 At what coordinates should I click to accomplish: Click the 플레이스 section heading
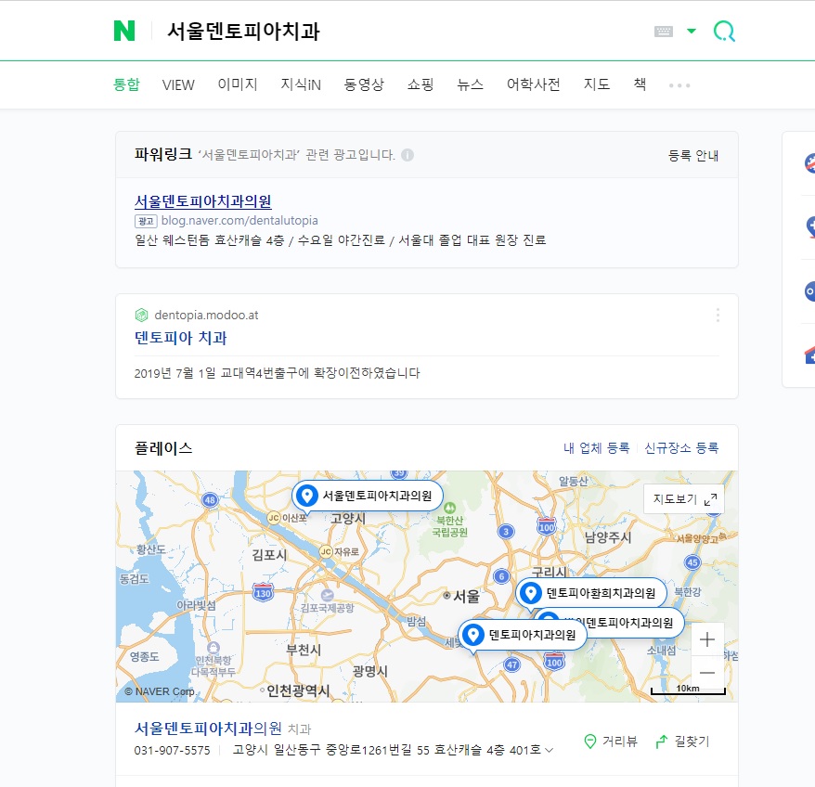[x=163, y=448]
